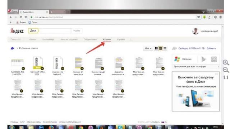
Task: Open the Google Play app icon
Action: [x=204, y=59]
